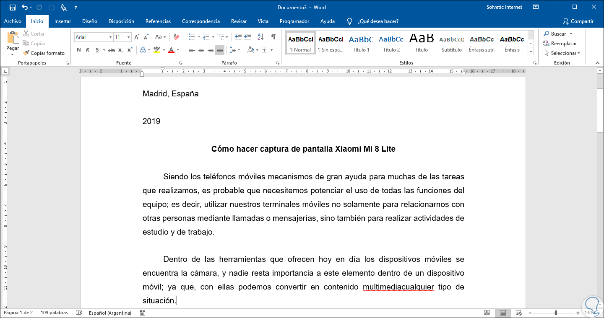The height and width of the screenshot is (318, 604).
Task: Open the Archivo tab
Action: [x=13, y=21]
